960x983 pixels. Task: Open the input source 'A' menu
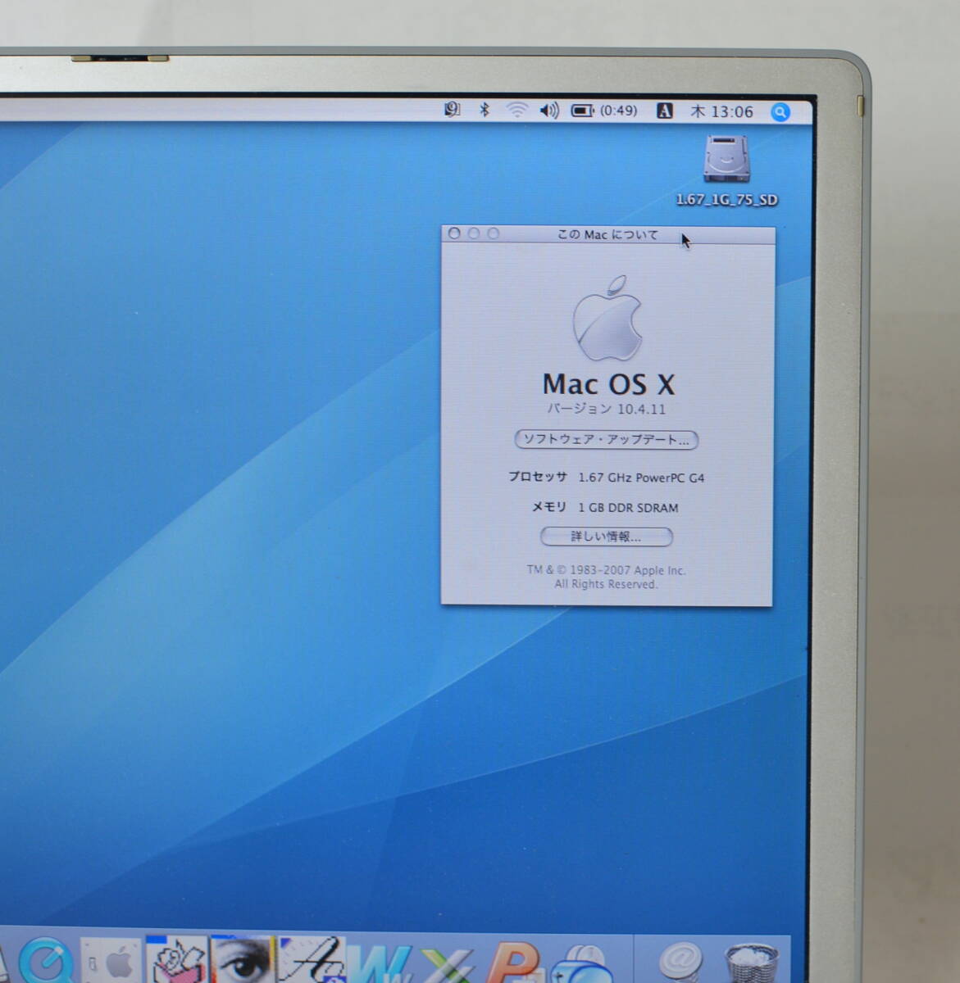[665, 111]
